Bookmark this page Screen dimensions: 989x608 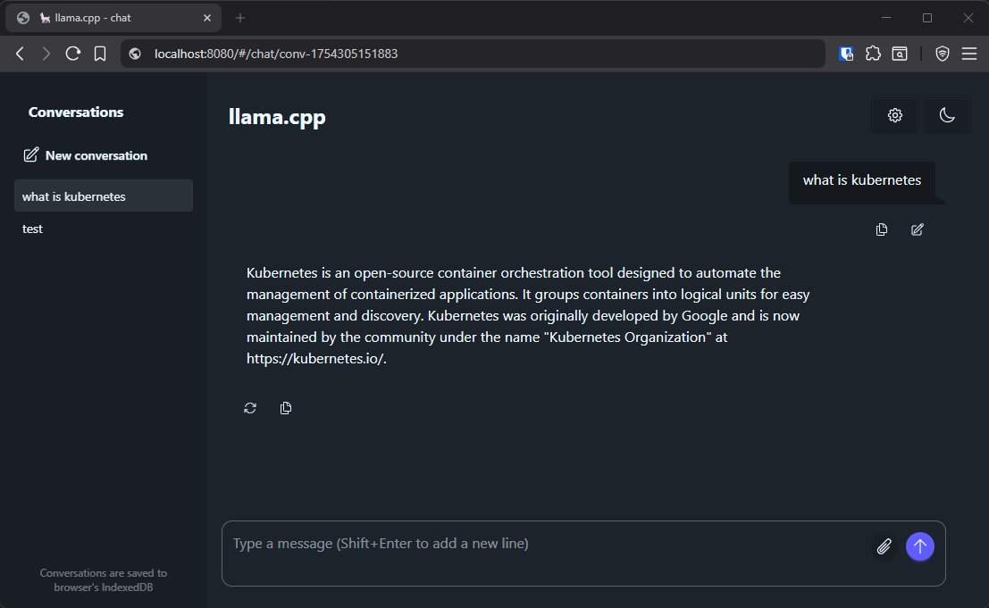100,54
